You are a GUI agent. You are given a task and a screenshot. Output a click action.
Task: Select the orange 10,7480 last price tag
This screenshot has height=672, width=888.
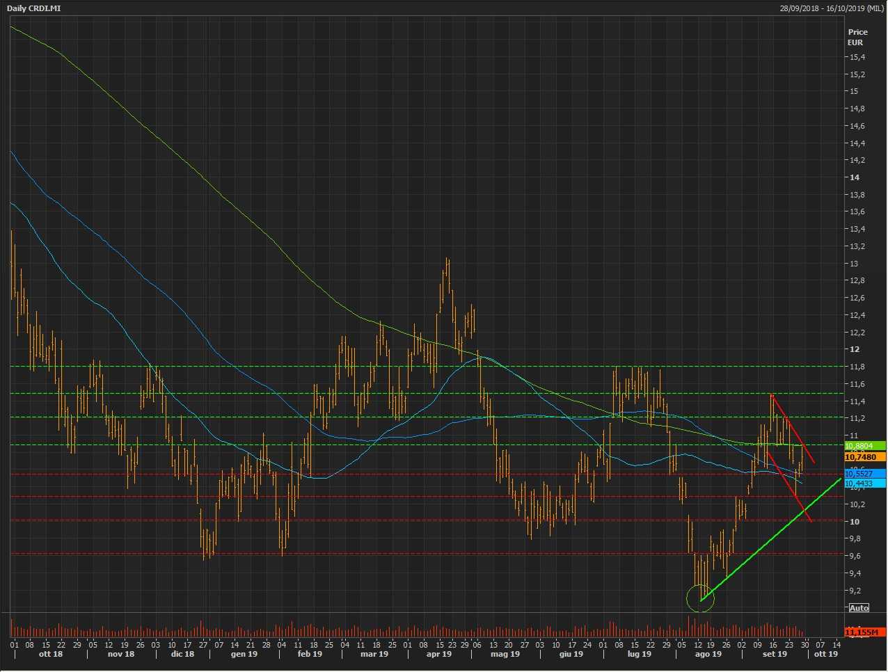[x=864, y=457]
